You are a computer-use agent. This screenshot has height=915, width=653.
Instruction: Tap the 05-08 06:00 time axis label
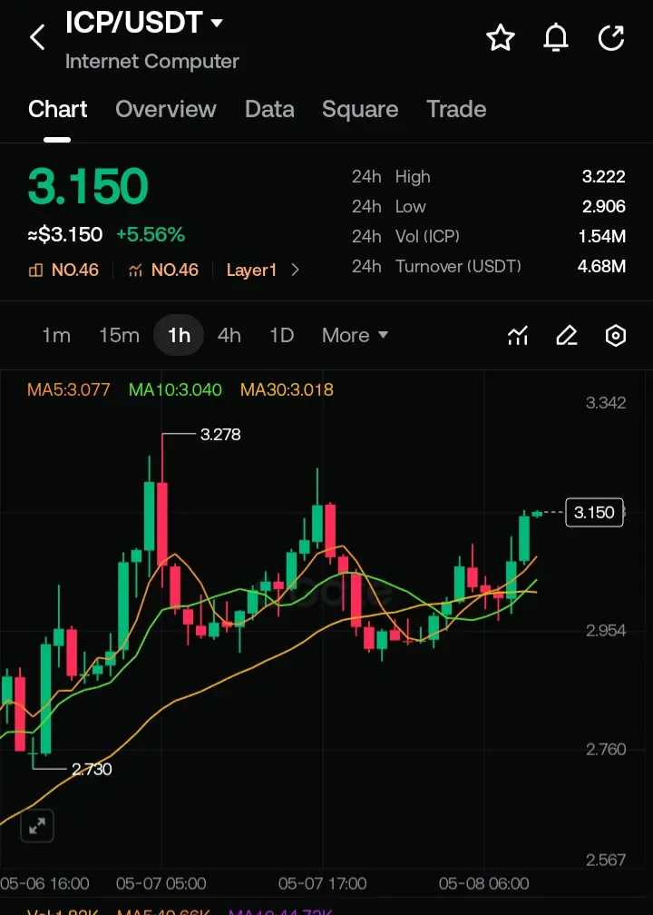(x=484, y=883)
